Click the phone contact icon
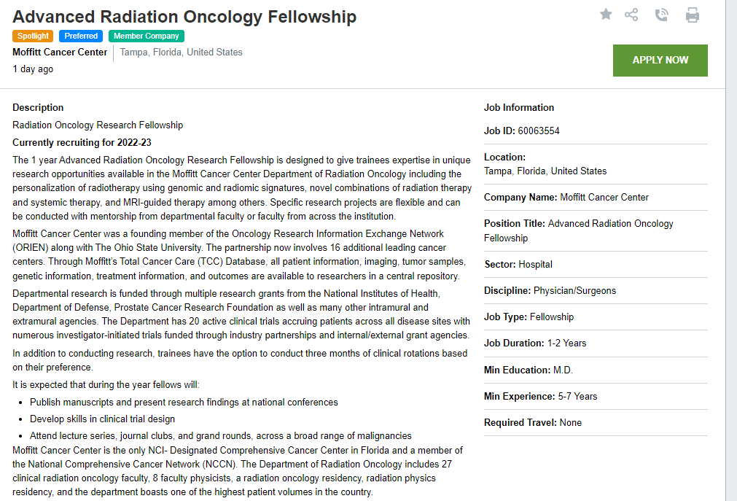 click(661, 15)
